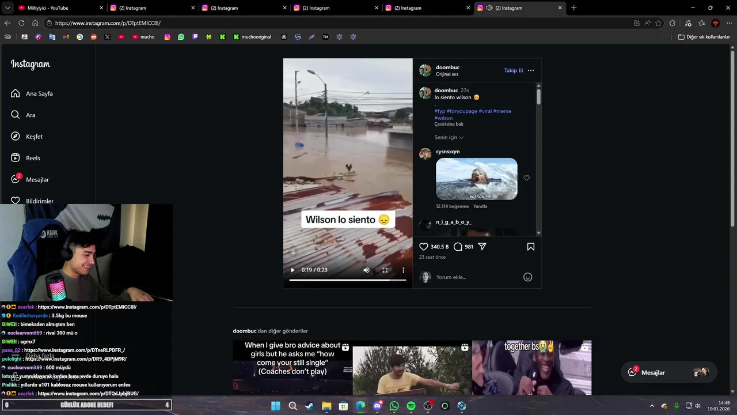This screenshot has width=737, height=415.
Task: View the 12.114 beğenme likes
Action: [x=452, y=206]
